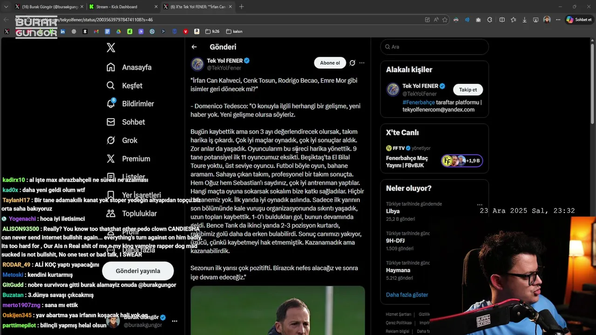Open the Gmail bookmark

[96, 32]
